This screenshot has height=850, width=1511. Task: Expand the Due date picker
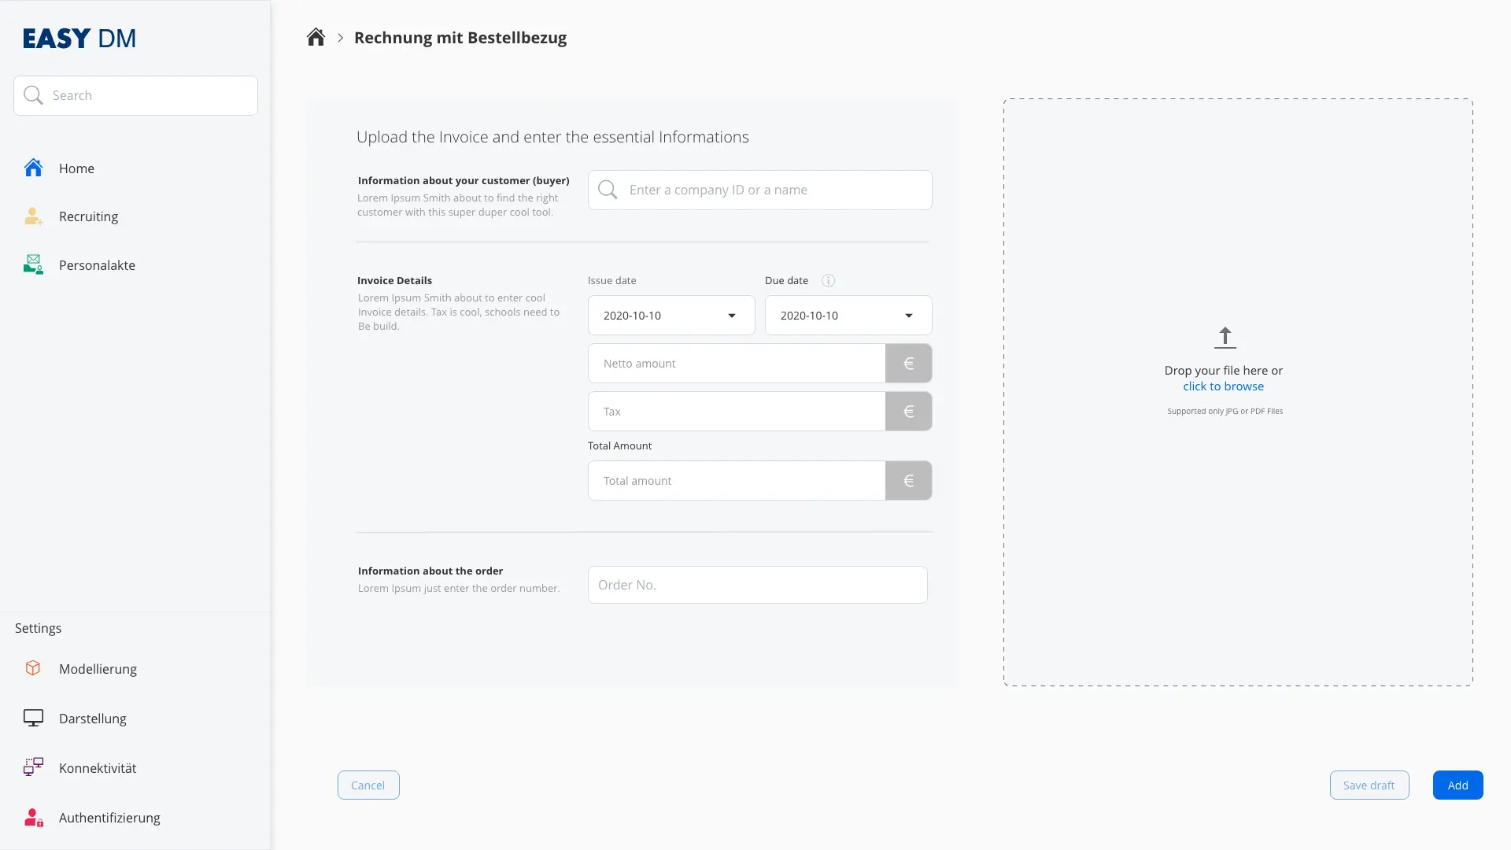909,315
